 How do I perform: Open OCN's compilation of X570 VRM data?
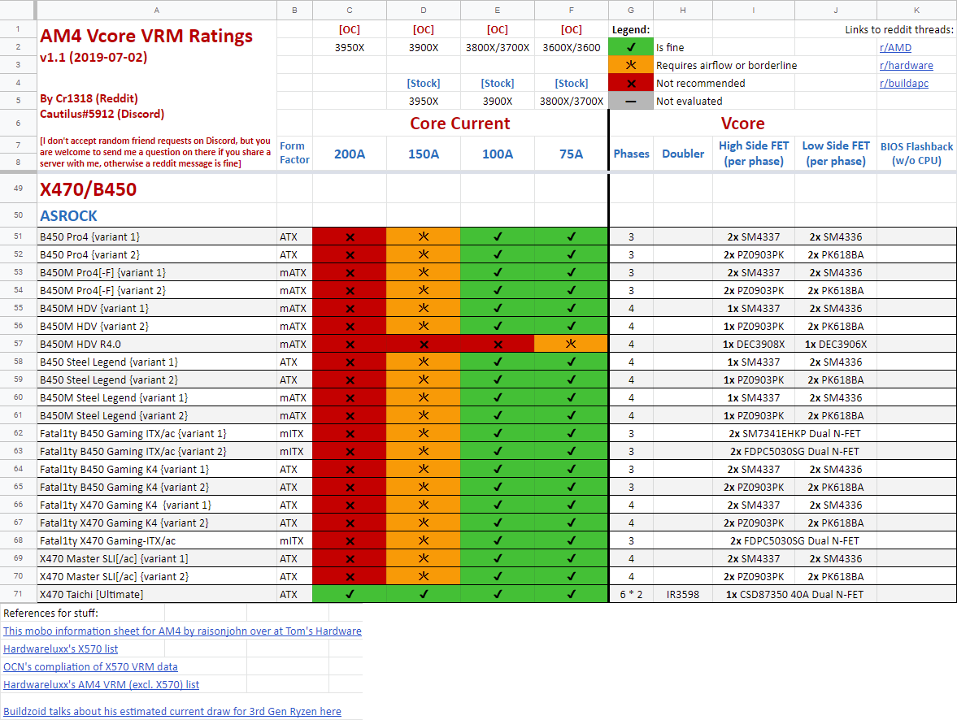coord(90,667)
